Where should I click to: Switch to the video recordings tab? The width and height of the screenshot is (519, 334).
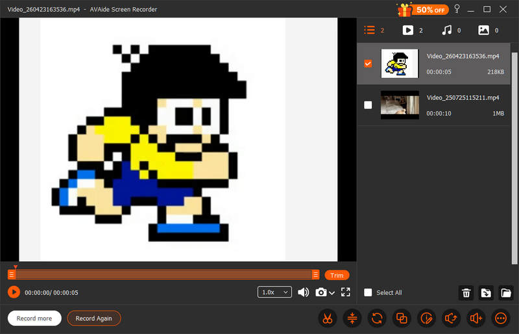point(413,30)
